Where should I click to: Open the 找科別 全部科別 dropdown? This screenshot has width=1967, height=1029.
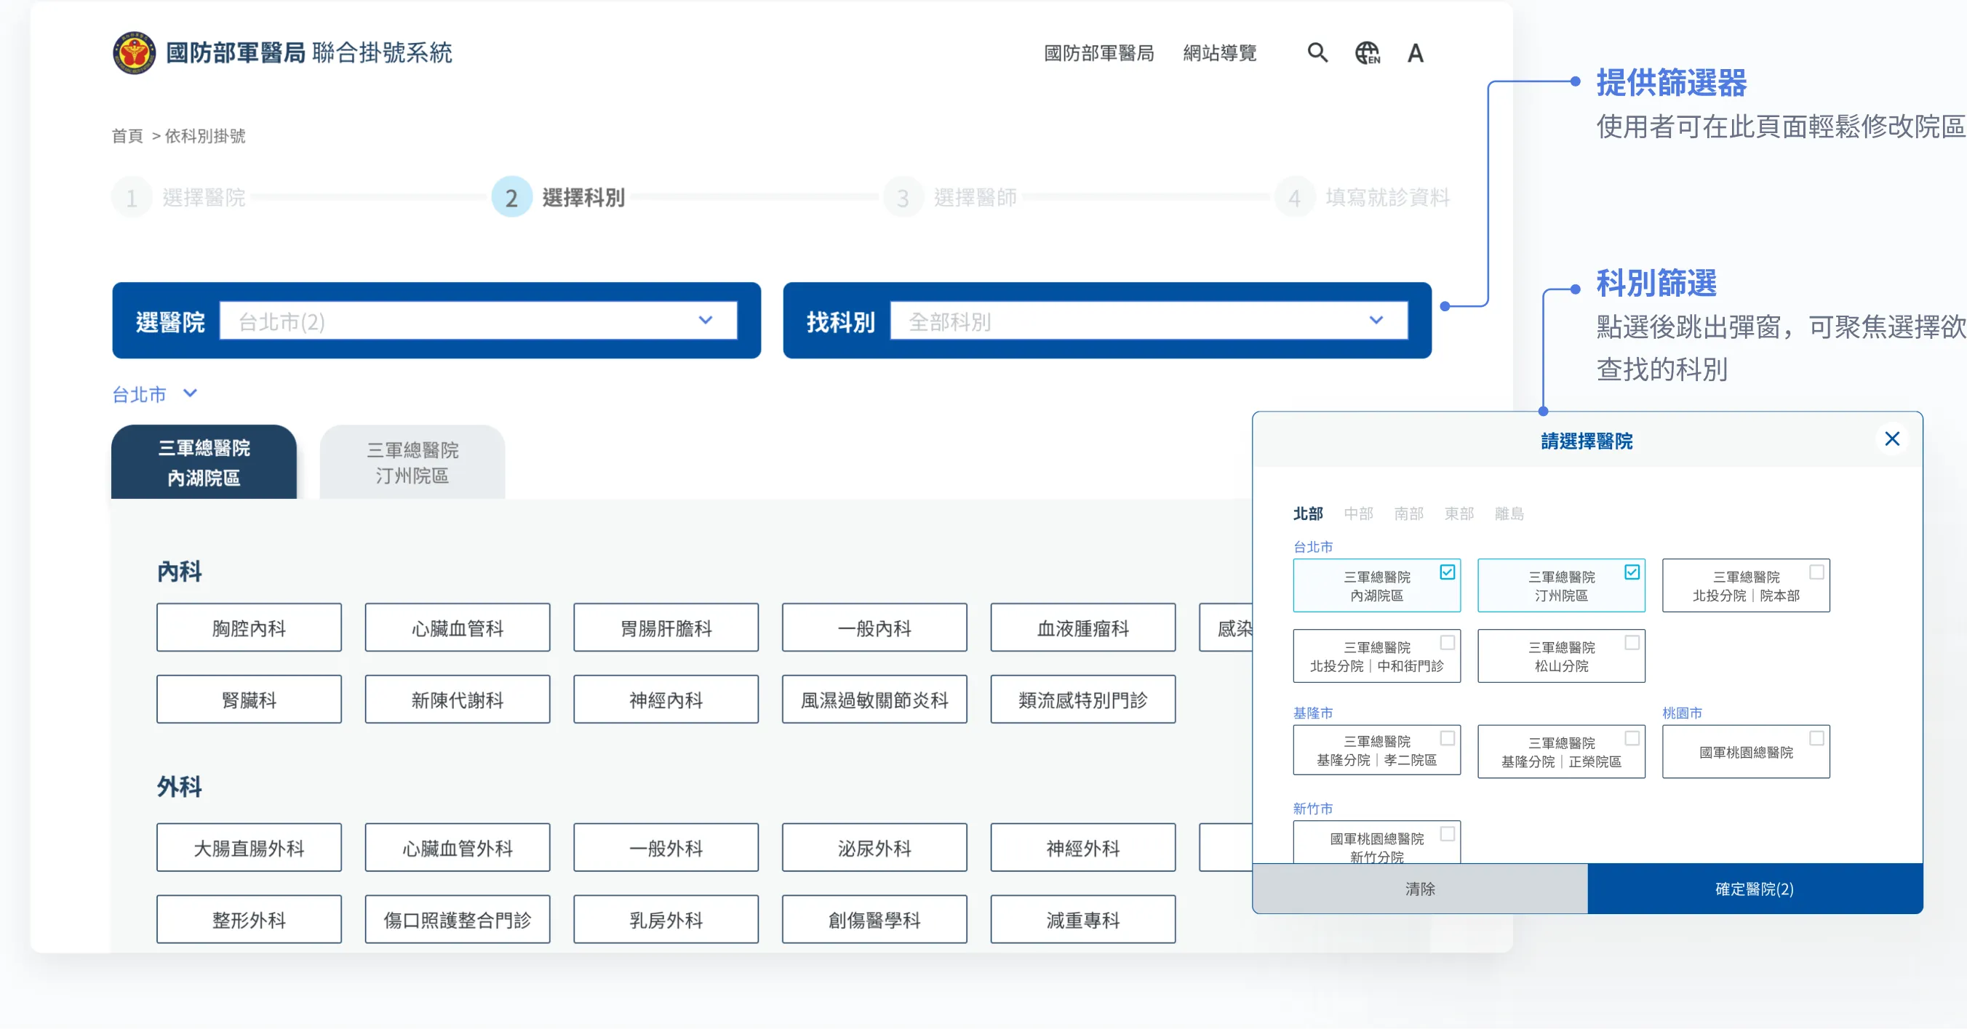(1149, 321)
